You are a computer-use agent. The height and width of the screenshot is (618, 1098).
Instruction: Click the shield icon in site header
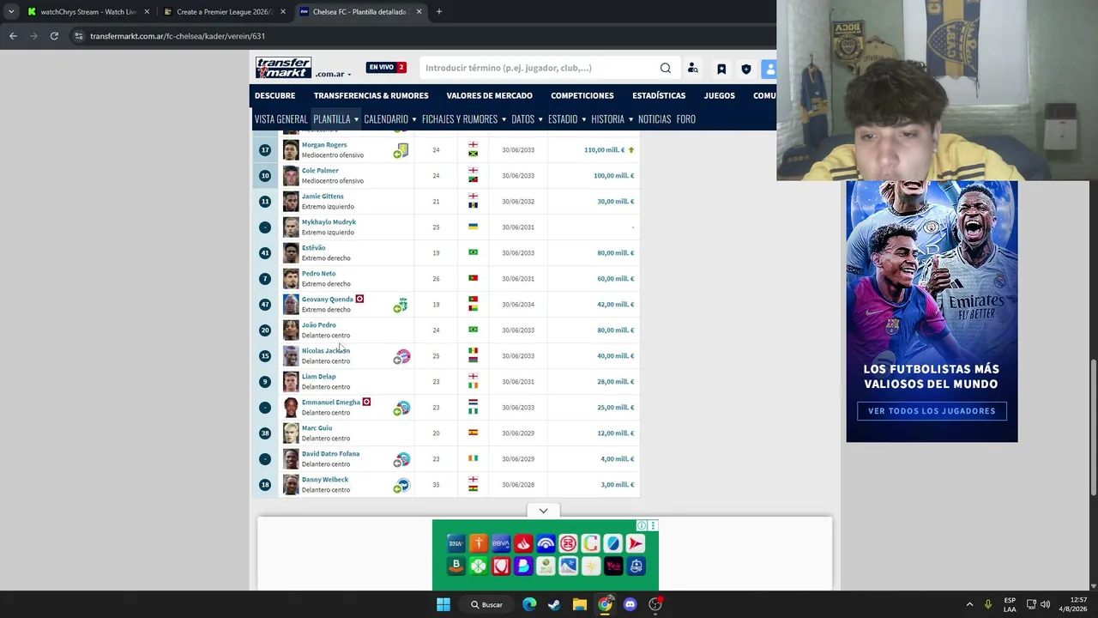pos(746,69)
